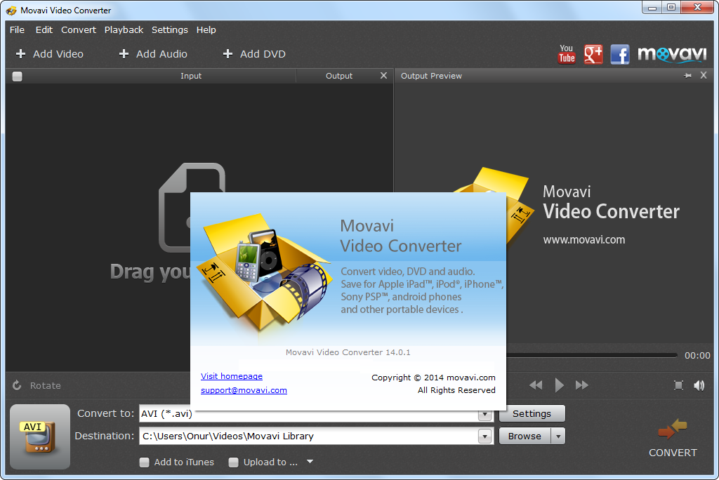Click the Rotate video icon

(x=18, y=385)
